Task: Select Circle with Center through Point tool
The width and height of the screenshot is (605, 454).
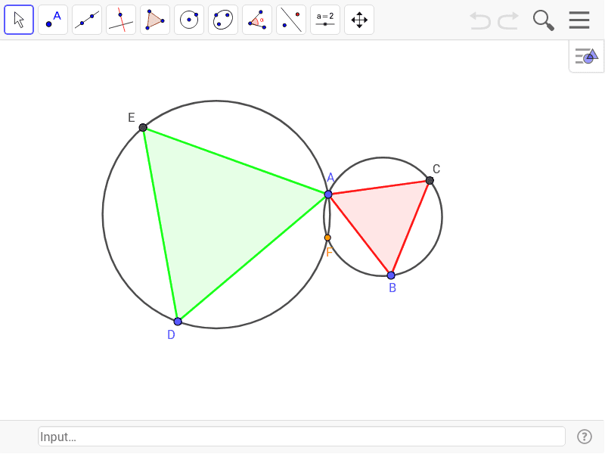Action: tap(189, 20)
